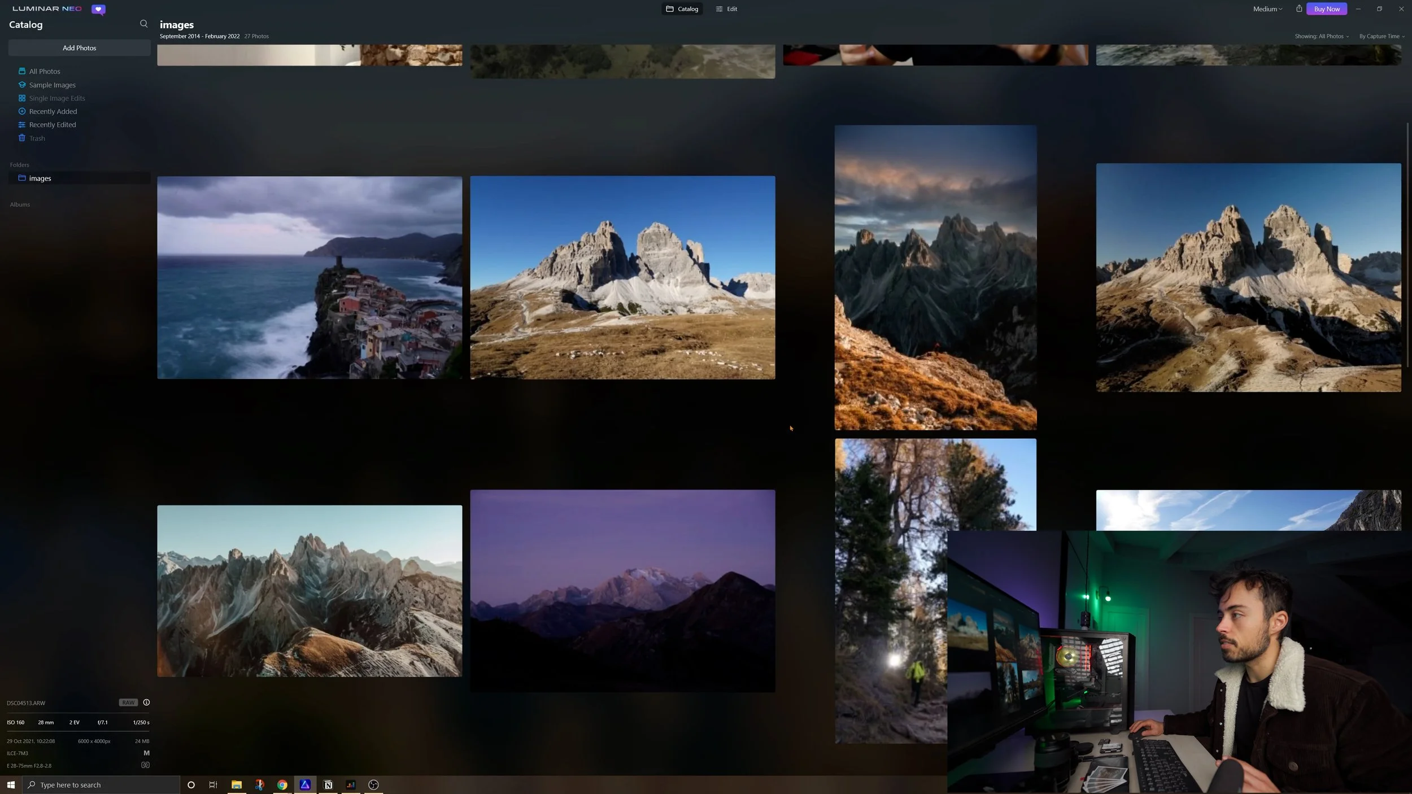Screen dimensions: 1412x794
Task: Open the Medium thumbnail size dropdown
Action: point(1267,9)
